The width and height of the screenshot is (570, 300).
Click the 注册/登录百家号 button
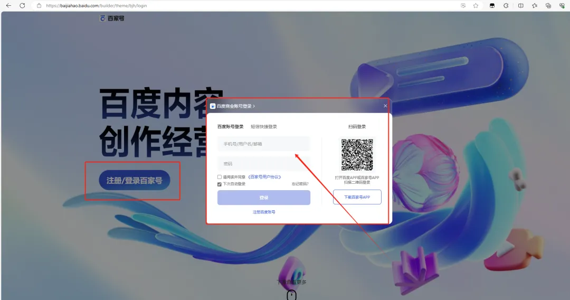[135, 180]
